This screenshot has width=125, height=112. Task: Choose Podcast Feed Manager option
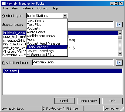(x=47, y=44)
